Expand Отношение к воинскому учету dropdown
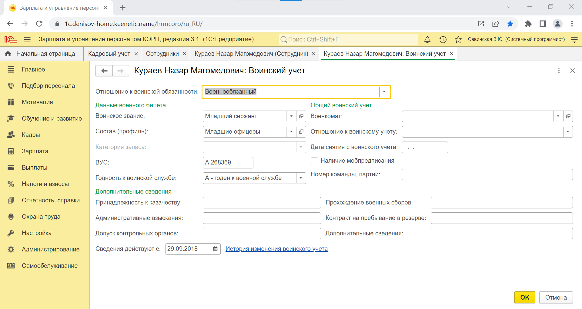 point(568,132)
